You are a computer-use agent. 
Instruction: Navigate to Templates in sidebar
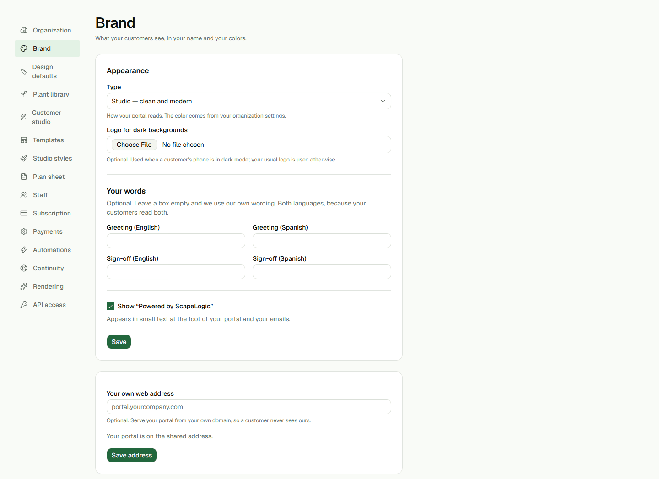coord(47,140)
